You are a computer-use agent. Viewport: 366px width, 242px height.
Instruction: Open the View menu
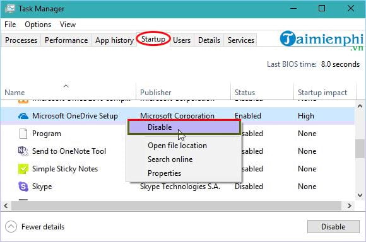(68, 25)
